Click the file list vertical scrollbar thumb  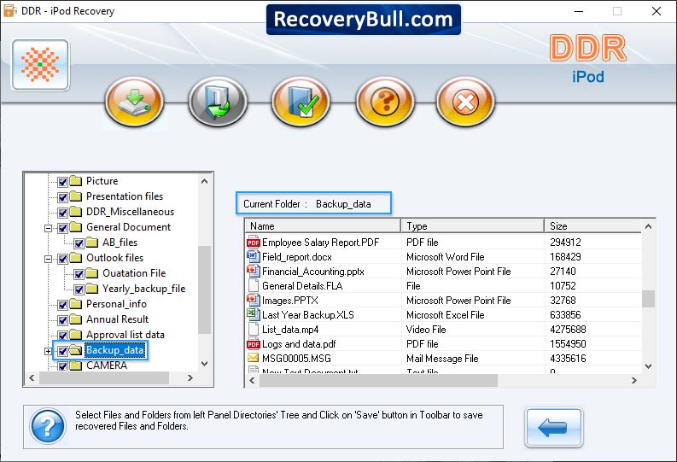pos(648,299)
